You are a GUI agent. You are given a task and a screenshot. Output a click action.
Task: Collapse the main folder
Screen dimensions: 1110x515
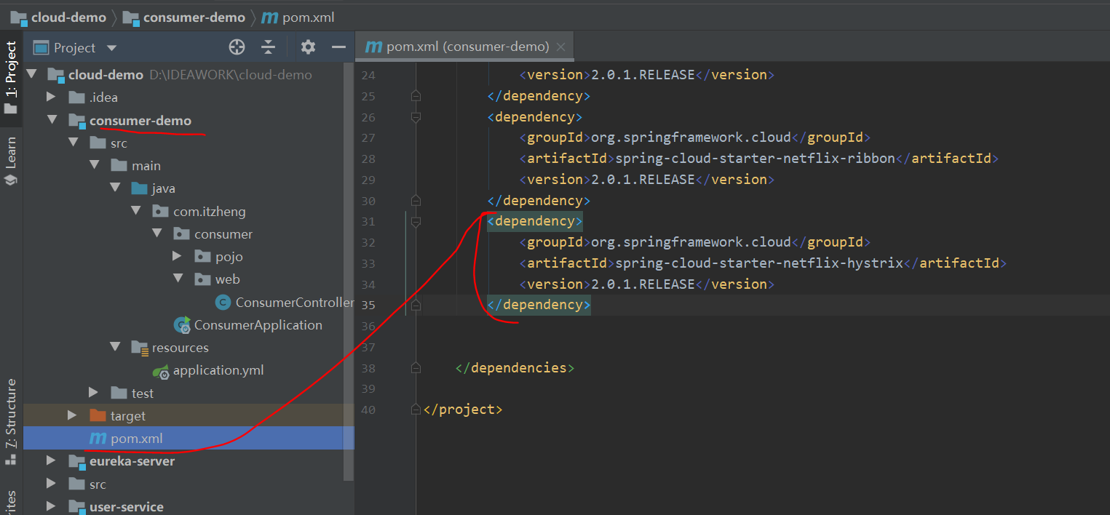point(95,165)
